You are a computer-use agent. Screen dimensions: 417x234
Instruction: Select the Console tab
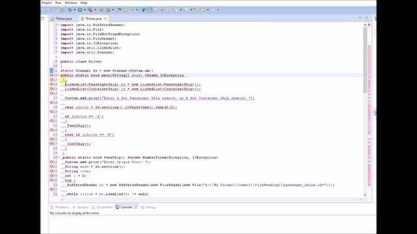(x=124, y=207)
